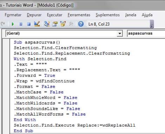Open the Project Explorer icon
The height and width of the screenshot is (134, 165).
[x=47, y=24]
